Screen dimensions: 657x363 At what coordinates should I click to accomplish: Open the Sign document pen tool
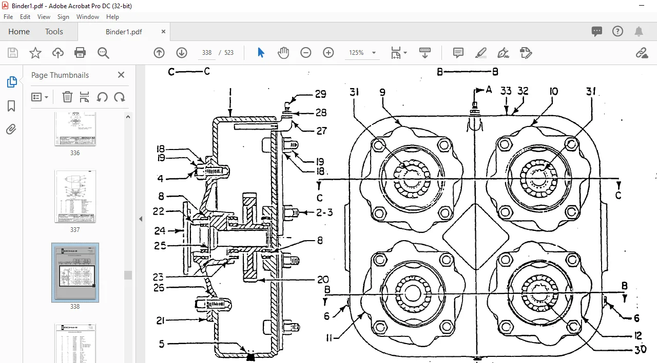tap(504, 53)
